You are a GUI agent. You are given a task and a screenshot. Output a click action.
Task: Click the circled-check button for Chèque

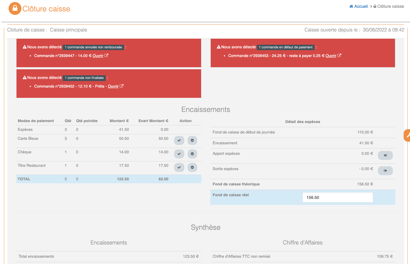(x=192, y=154)
